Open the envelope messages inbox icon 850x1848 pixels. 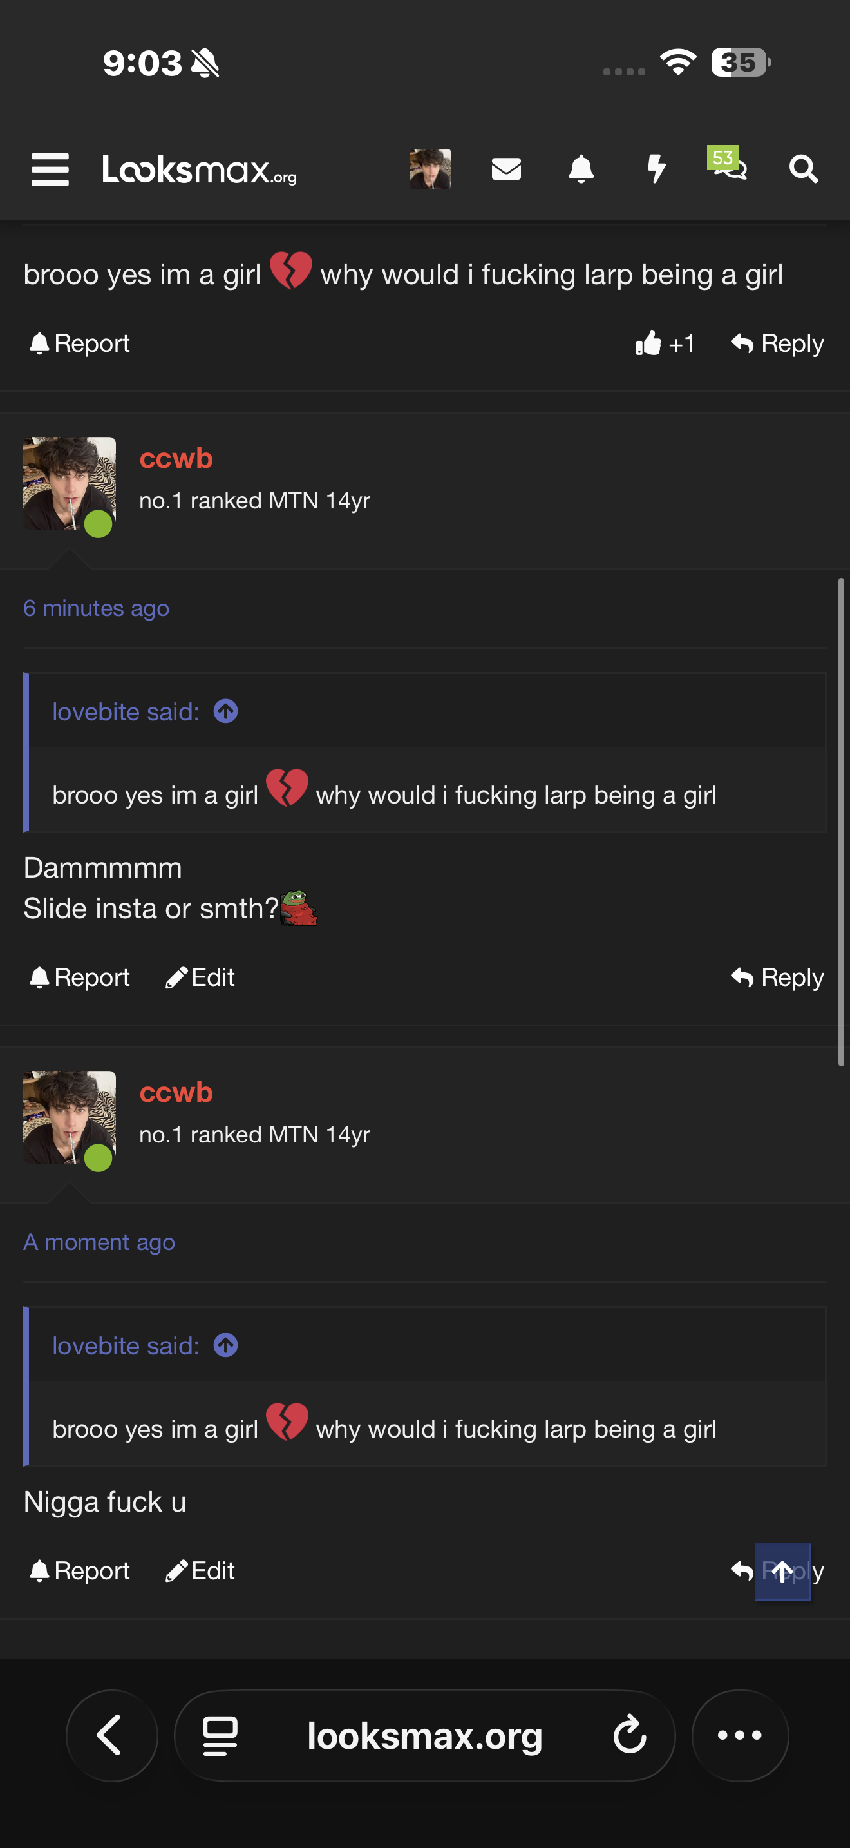[x=506, y=169]
